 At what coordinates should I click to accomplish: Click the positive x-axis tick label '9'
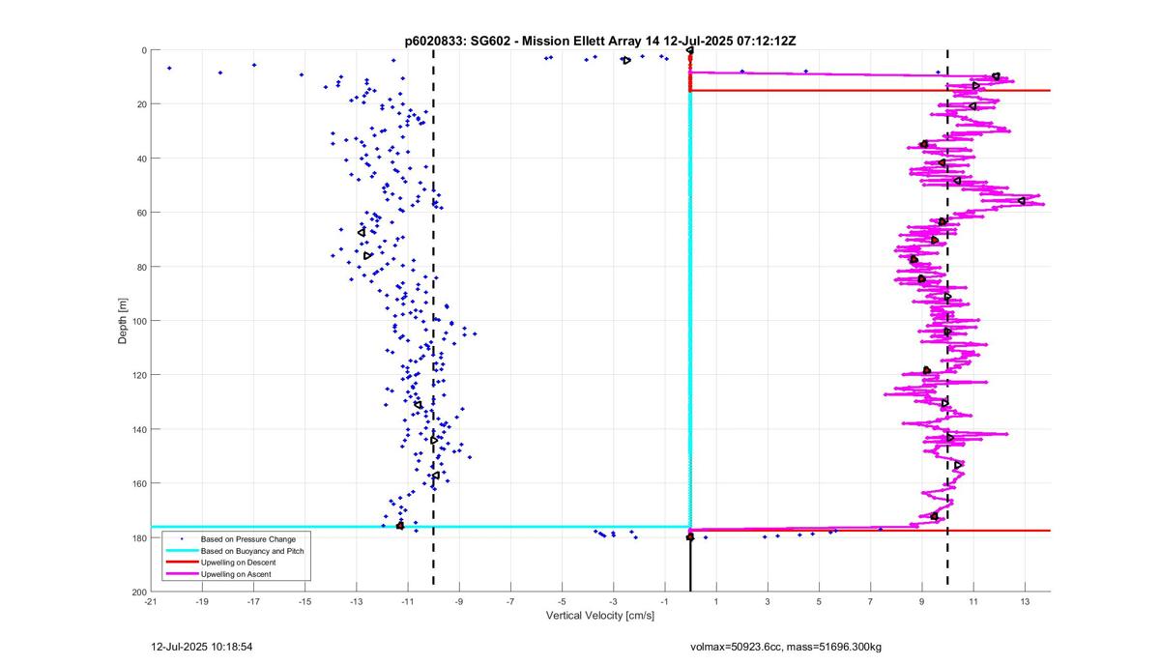[x=921, y=602]
